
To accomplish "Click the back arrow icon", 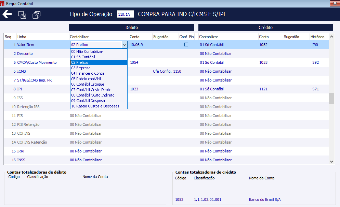I will [7, 14].
